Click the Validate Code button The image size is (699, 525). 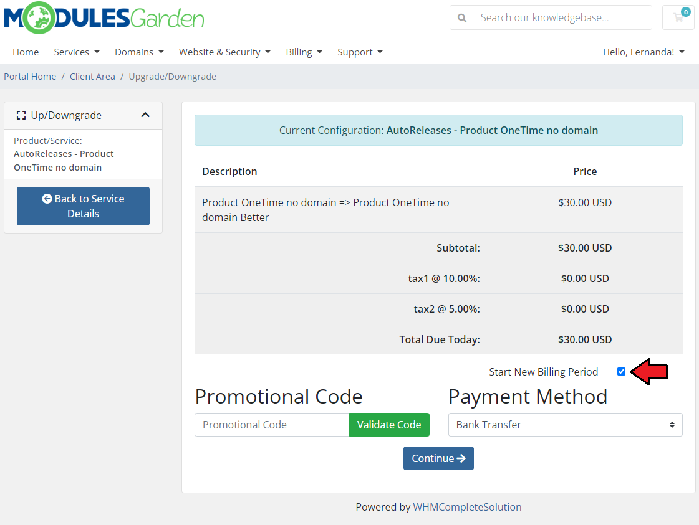point(389,425)
